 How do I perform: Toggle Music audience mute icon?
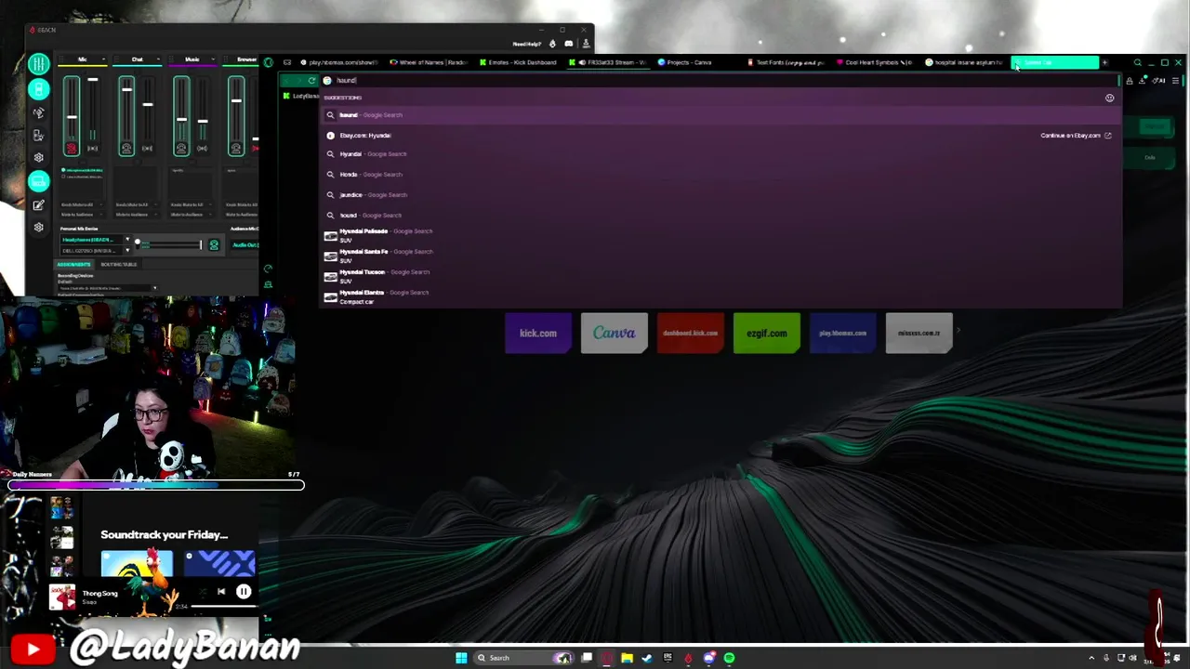click(202, 149)
